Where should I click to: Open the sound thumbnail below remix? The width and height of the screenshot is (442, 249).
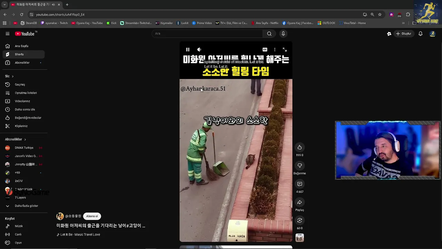point(300,238)
